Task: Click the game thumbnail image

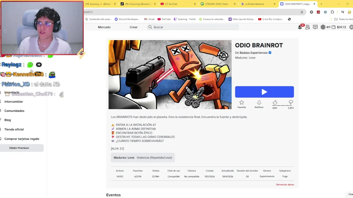Action: [x=170, y=75]
